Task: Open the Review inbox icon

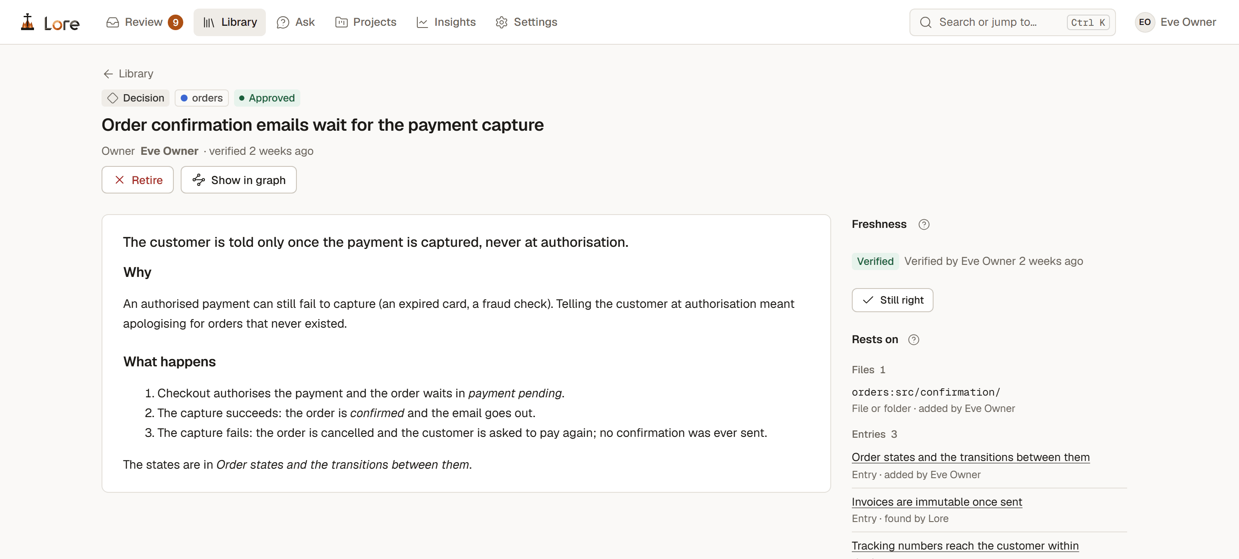Action: [x=113, y=22]
